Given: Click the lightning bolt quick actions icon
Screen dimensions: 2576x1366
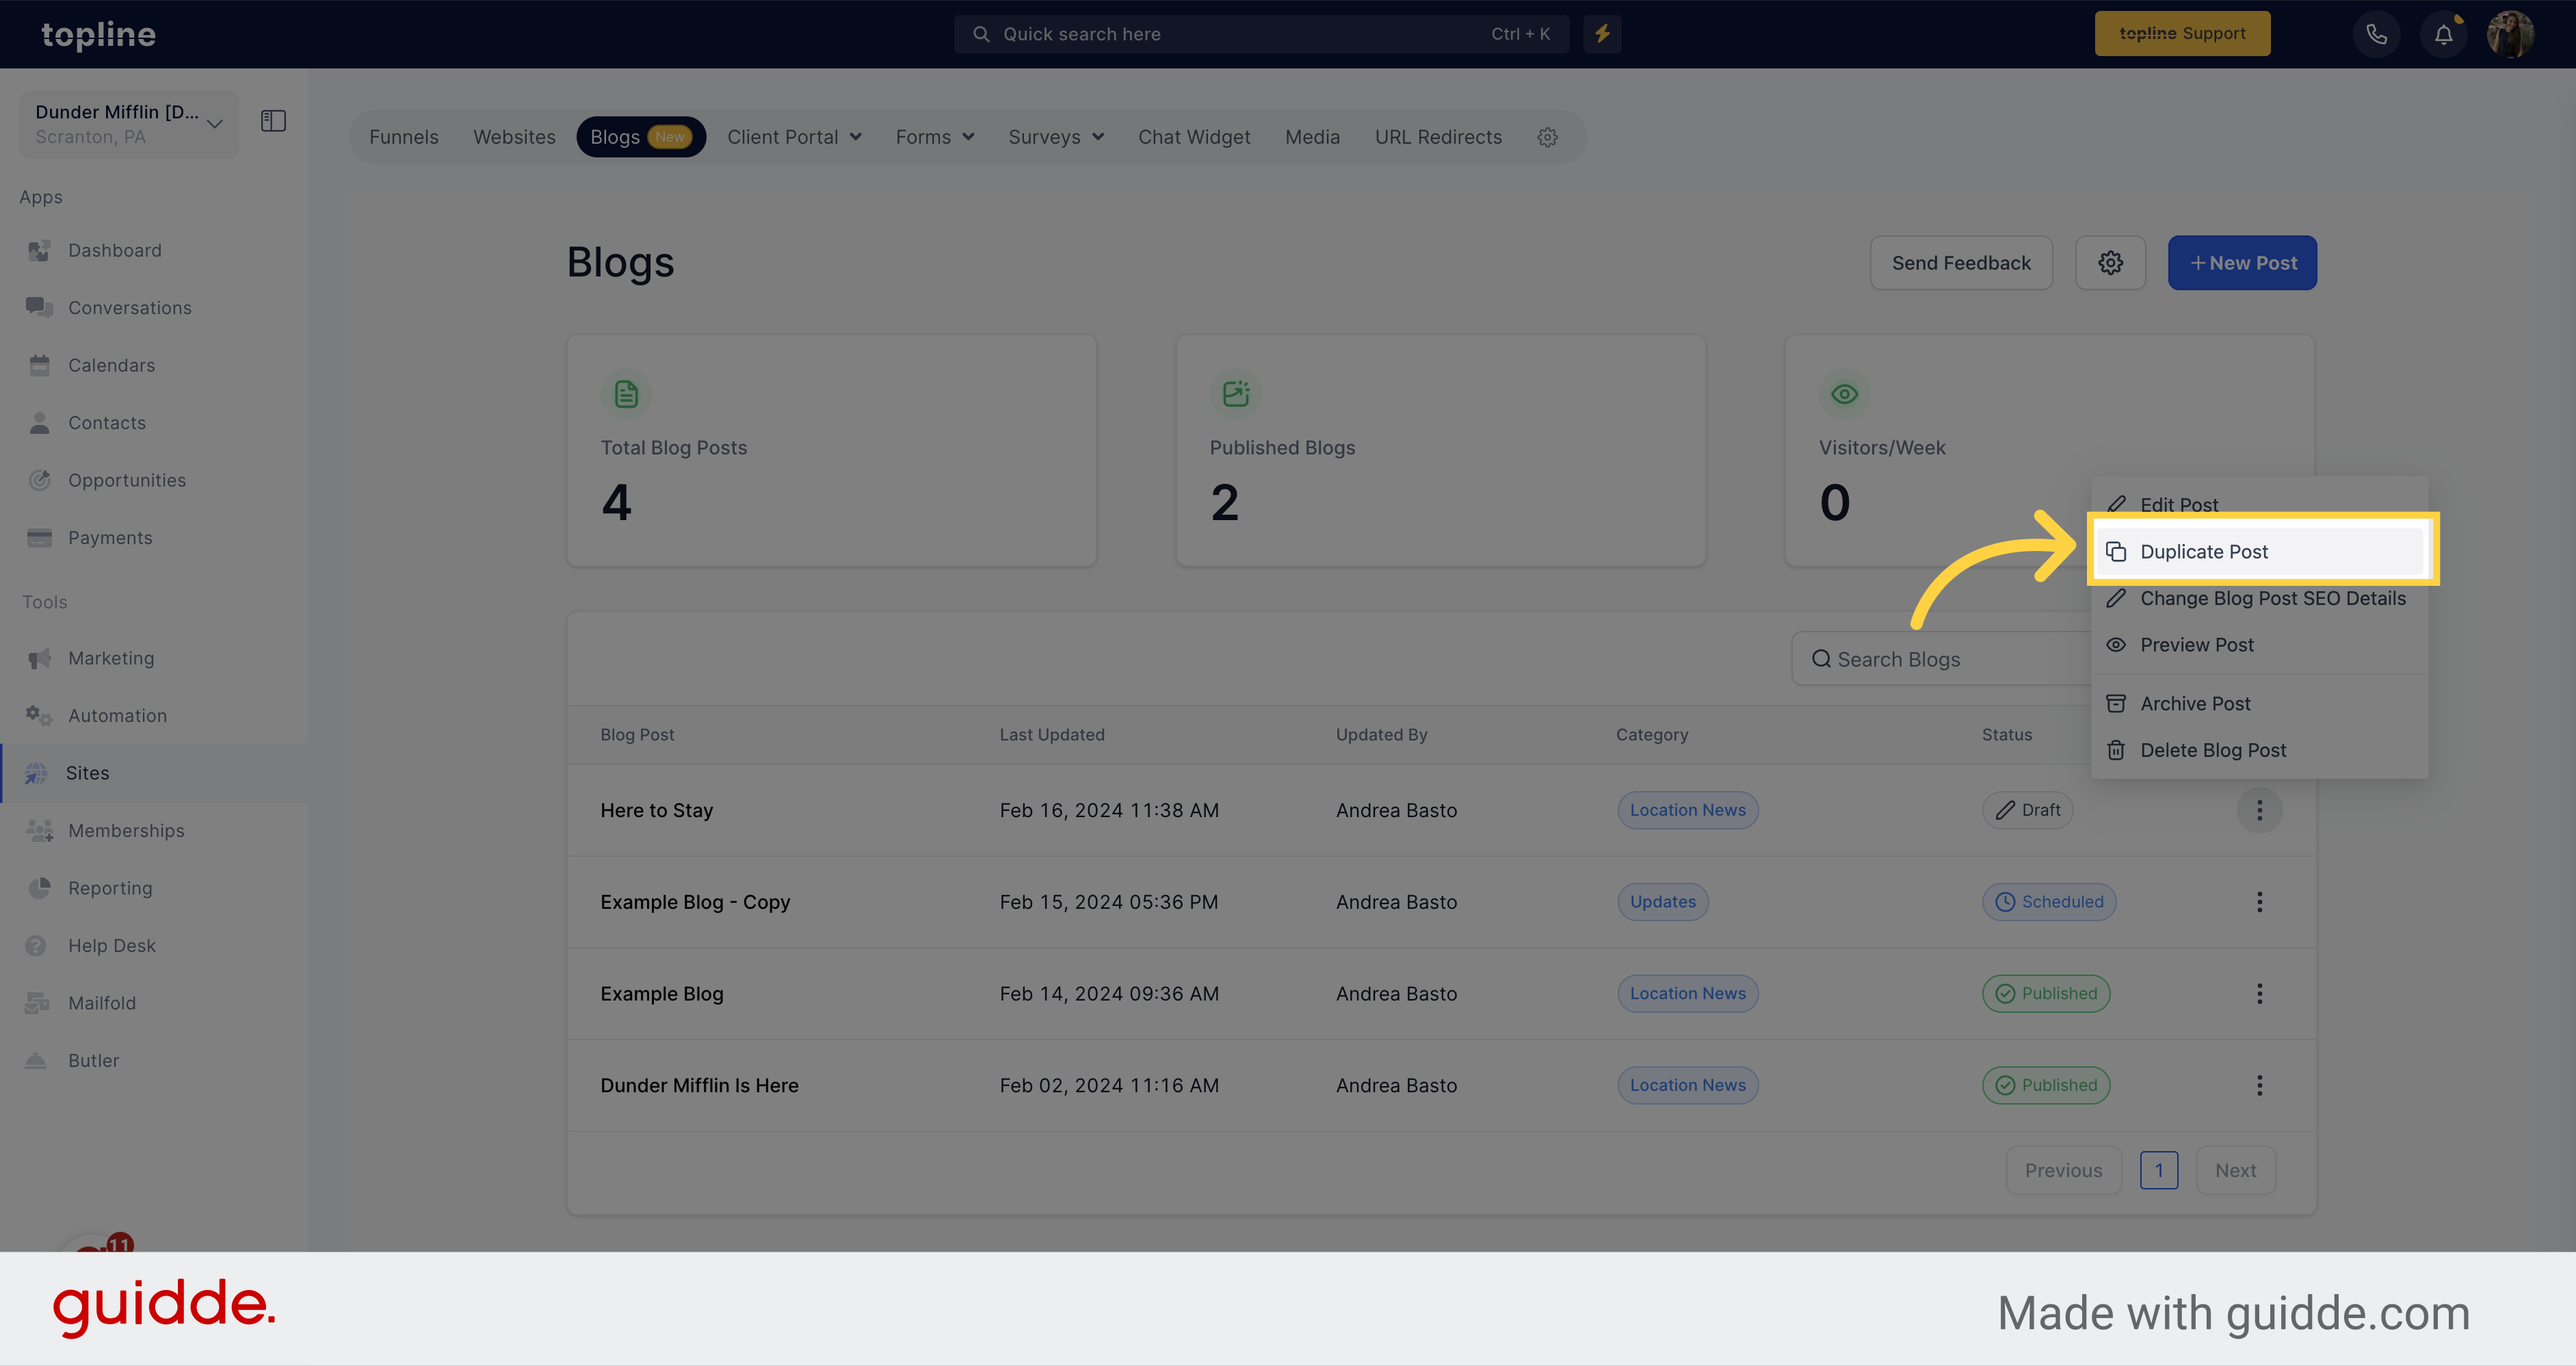Looking at the screenshot, I should pos(1602,34).
